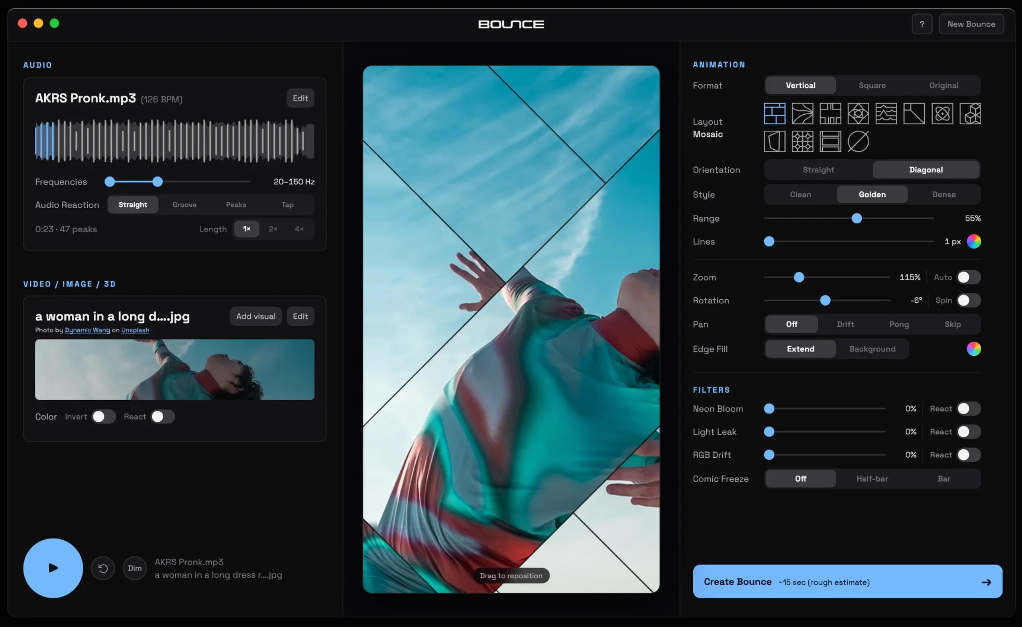Click the restart loop arrow icon
The width and height of the screenshot is (1022, 627).
pyautogui.click(x=103, y=568)
